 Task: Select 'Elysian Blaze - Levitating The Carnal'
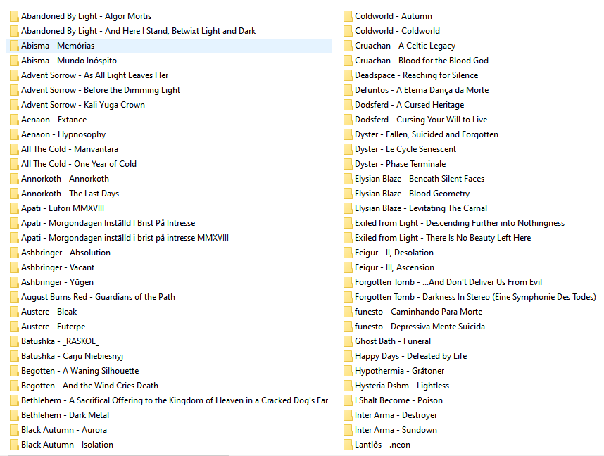[x=421, y=208]
